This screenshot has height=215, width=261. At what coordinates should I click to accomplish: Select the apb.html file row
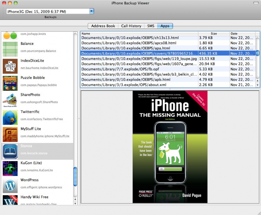[168, 80]
